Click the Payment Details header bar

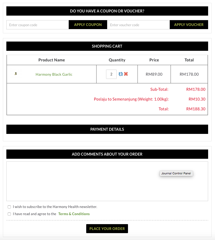click(x=107, y=129)
